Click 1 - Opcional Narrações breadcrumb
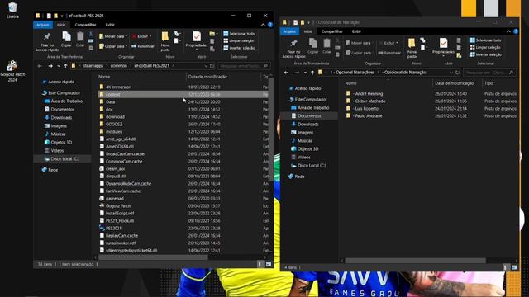The image size is (529, 297). coord(352,73)
